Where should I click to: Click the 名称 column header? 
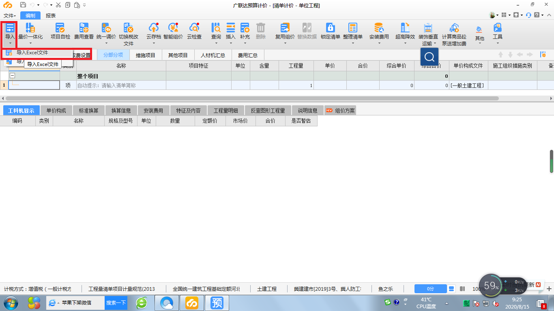click(121, 66)
